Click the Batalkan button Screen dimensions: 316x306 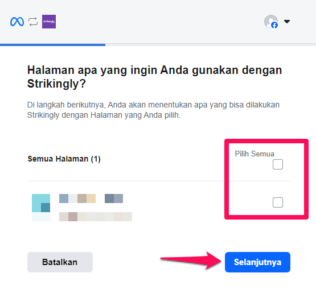[60, 262]
